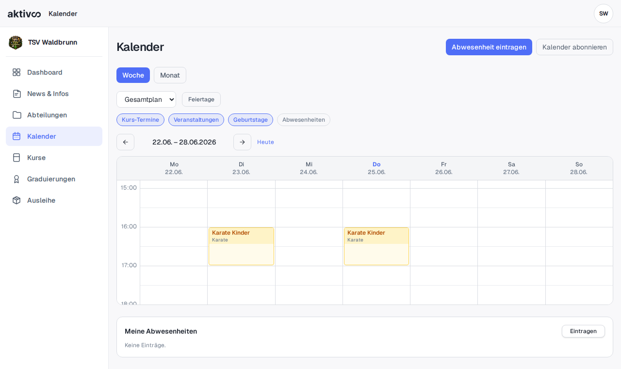Click the Abwesenheit eintragen button

coord(489,47)
